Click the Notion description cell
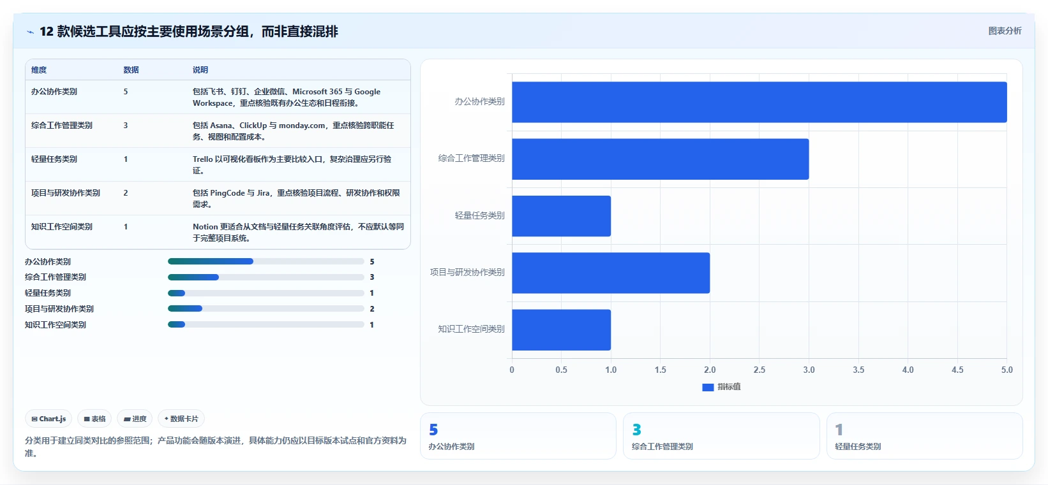Viewport: 1048px width, 485px height. 298,233
